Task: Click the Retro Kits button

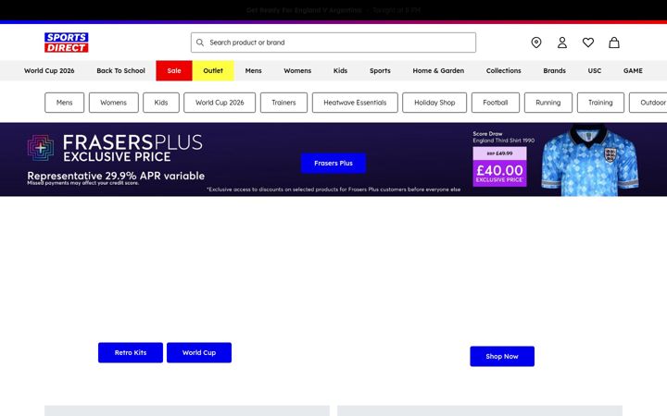Action: [x=131, y=352]
